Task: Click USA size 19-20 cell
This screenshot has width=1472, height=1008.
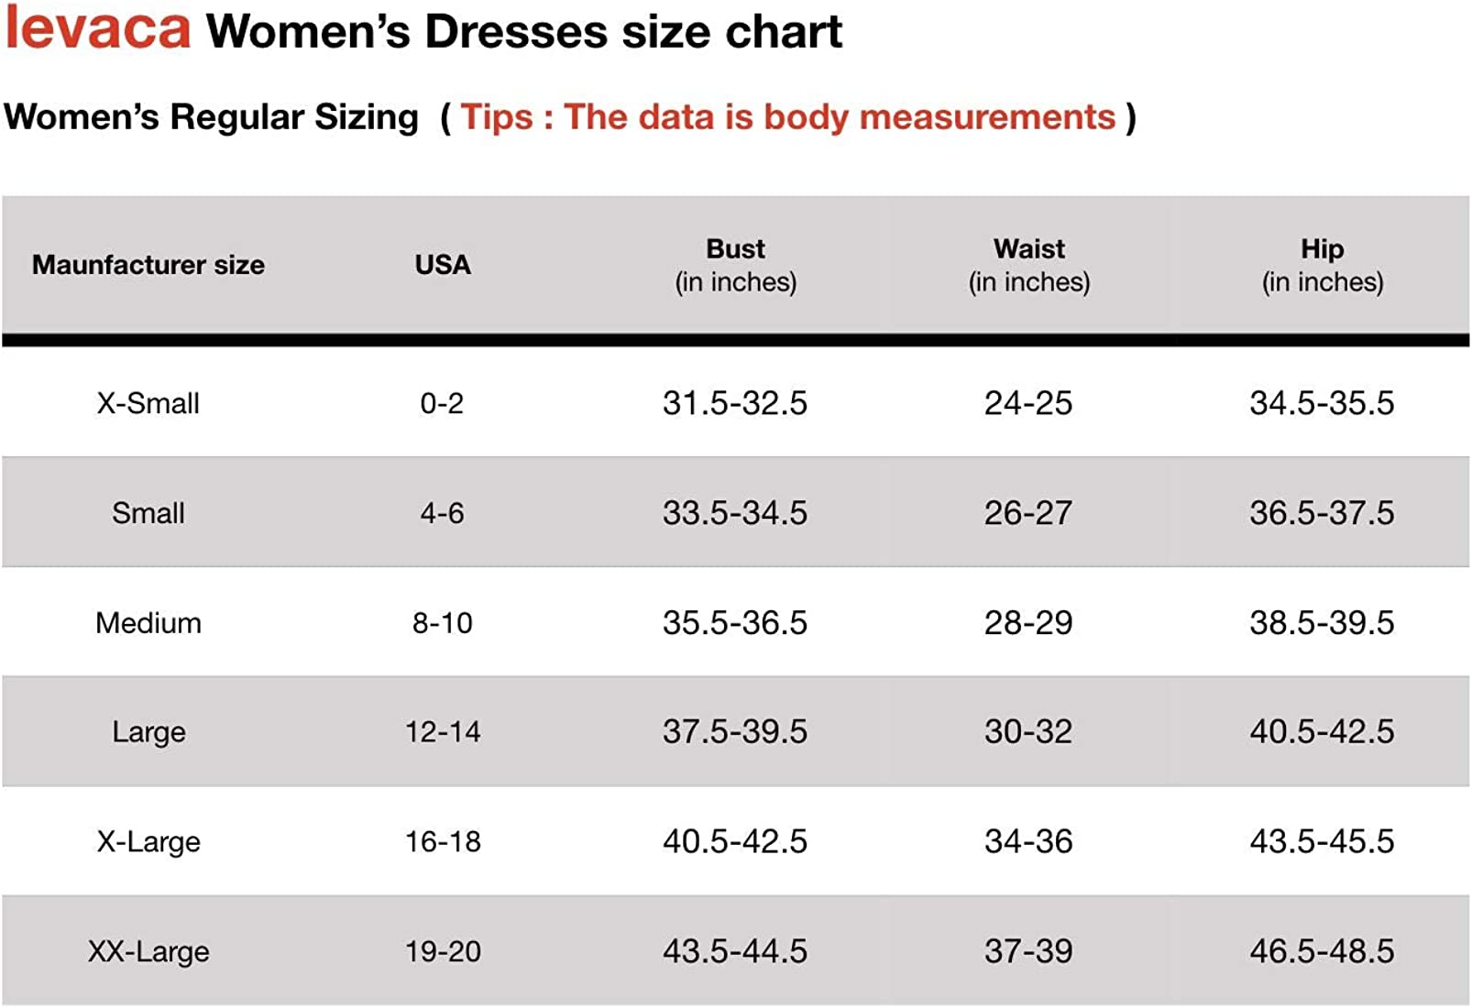Action: [x=443, y=952]
